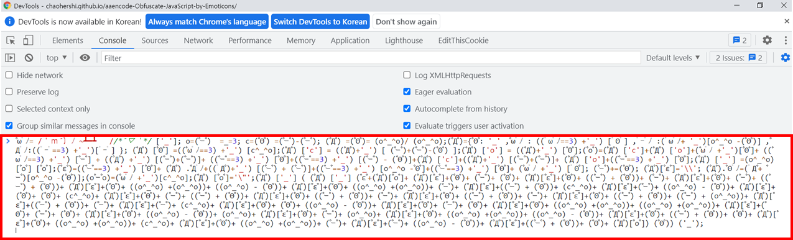This screenshot has width=793, height=240.
Task: Show the console sidebar icon
Action: pyautogui.click(x=11, y=58)
